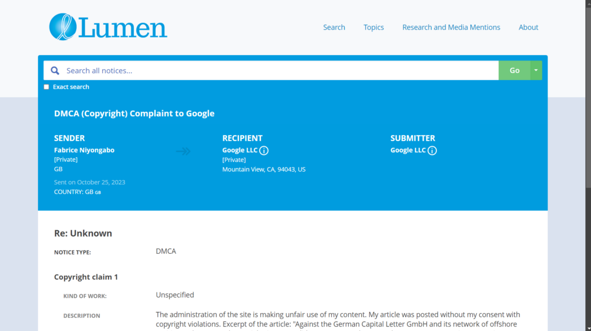Click the 'Re: Unknown' heading
The width and height of the screenshot is (591, 331).
point(83,233)
